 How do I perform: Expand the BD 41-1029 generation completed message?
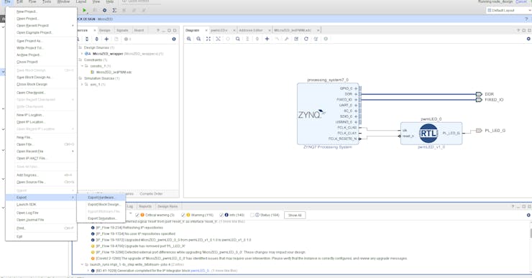tap(88, 271)
